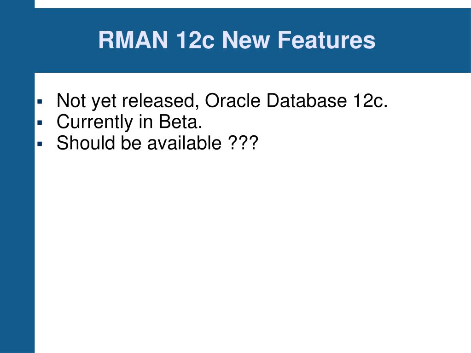Click the bullet marker before "Not yet released"
Viewport: 471px width, 353px height.
40,101
